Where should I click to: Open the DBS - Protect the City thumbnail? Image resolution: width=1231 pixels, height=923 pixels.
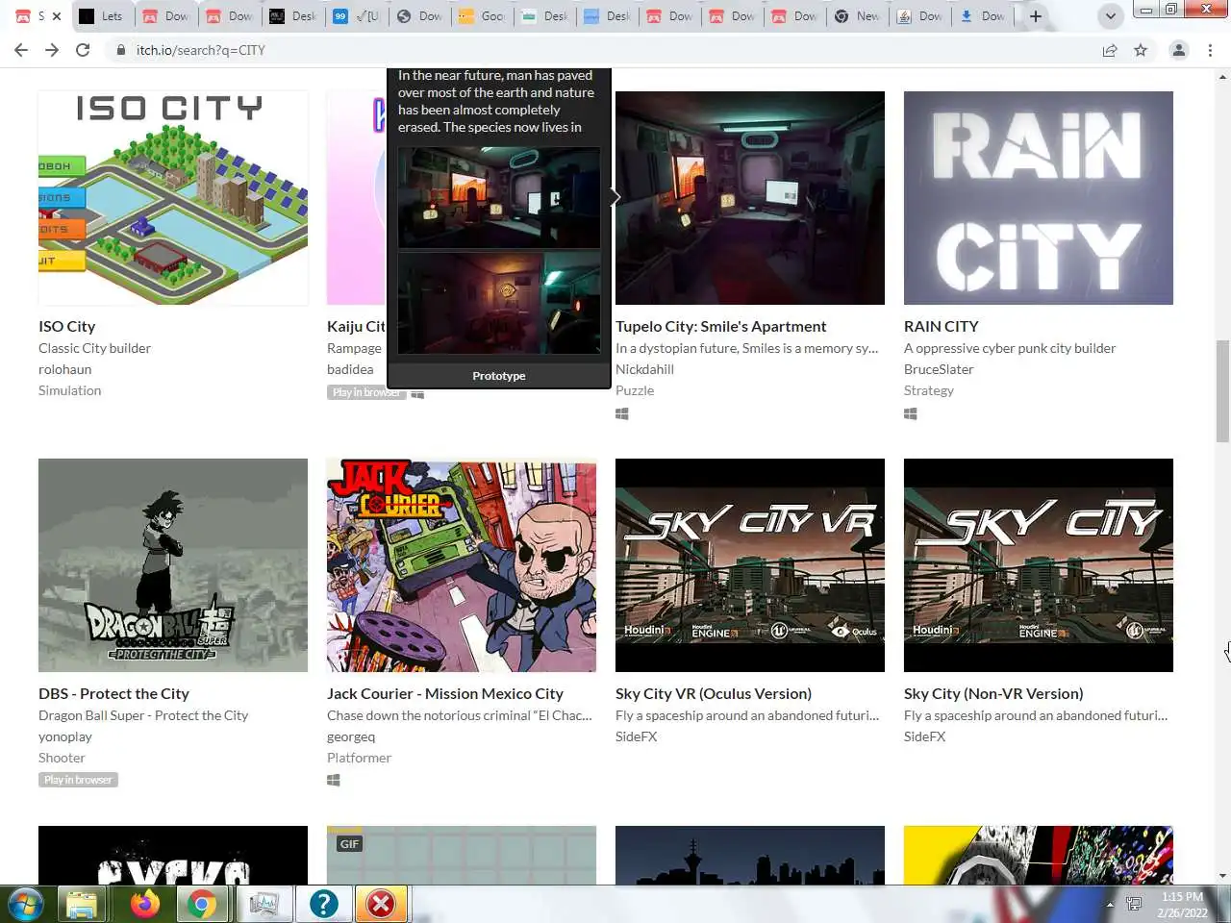[173, 565]
